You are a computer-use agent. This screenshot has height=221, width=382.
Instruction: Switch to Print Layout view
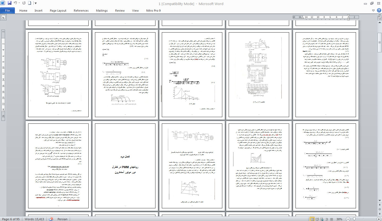pyautogui.click(x=312, y=219)
